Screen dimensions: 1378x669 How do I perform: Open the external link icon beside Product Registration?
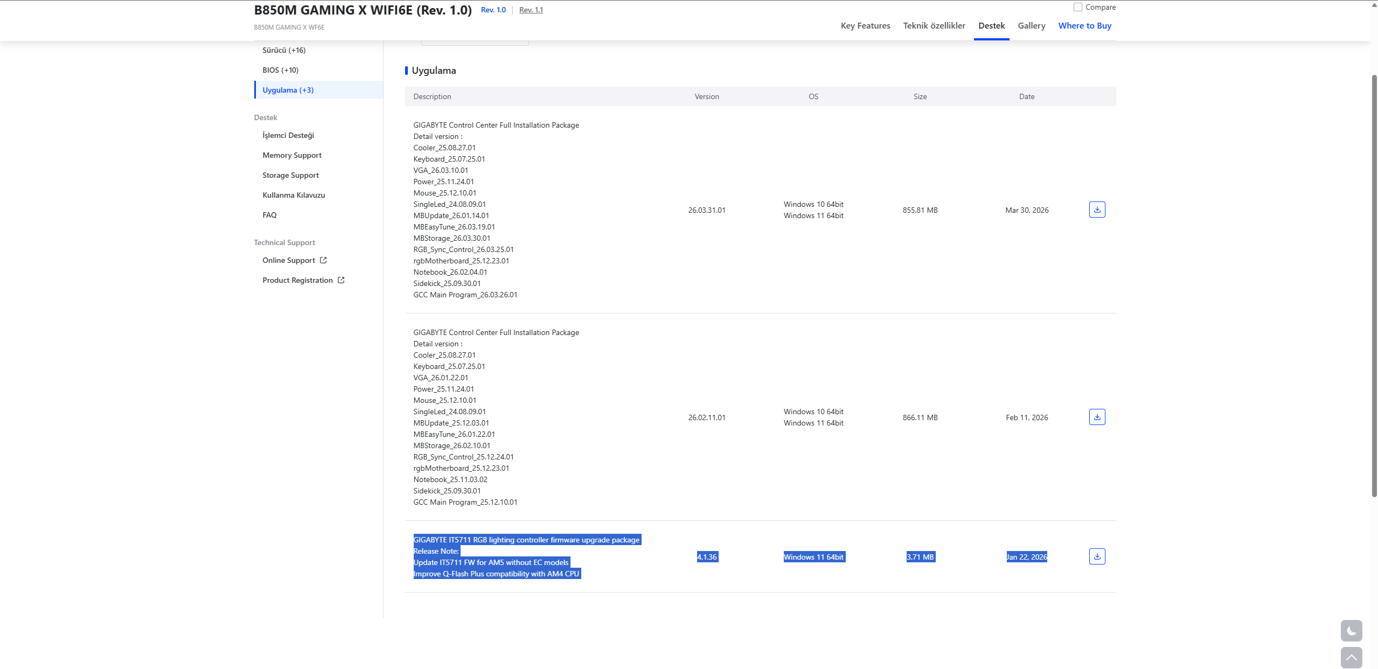[341, 280]
